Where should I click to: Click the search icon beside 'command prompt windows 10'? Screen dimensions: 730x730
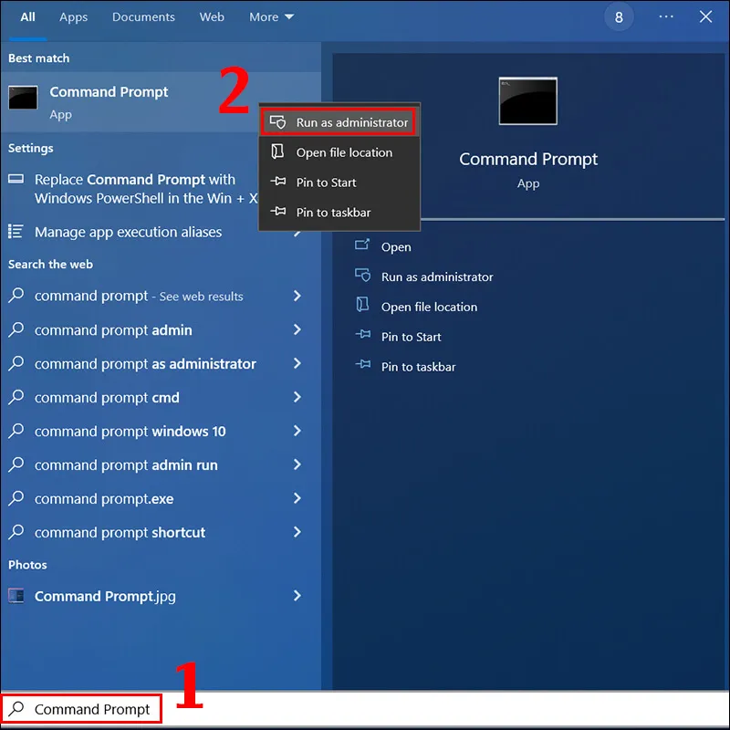pos(16,430)
